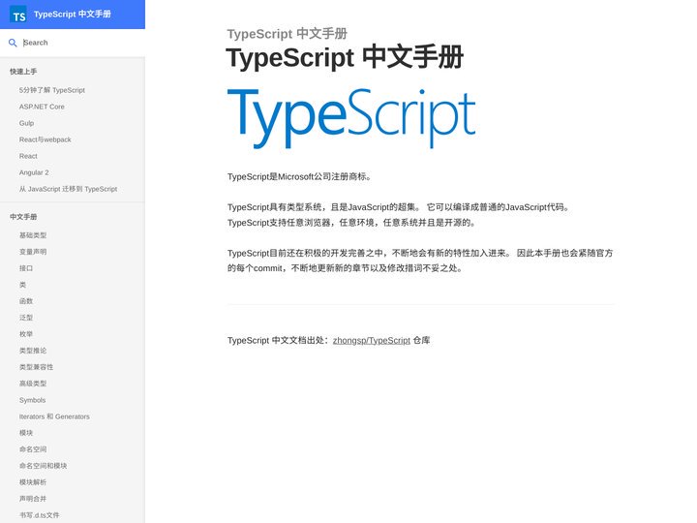
Task: Open the 类型推论 chapter
Action: pyautogui.click(x=33, y=351)
